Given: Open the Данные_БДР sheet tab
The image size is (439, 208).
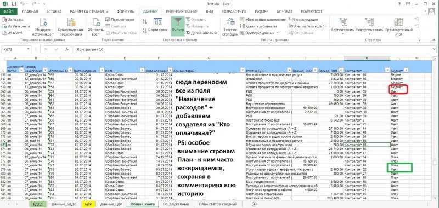Looking at the screenshot, I should click(111, 204).
